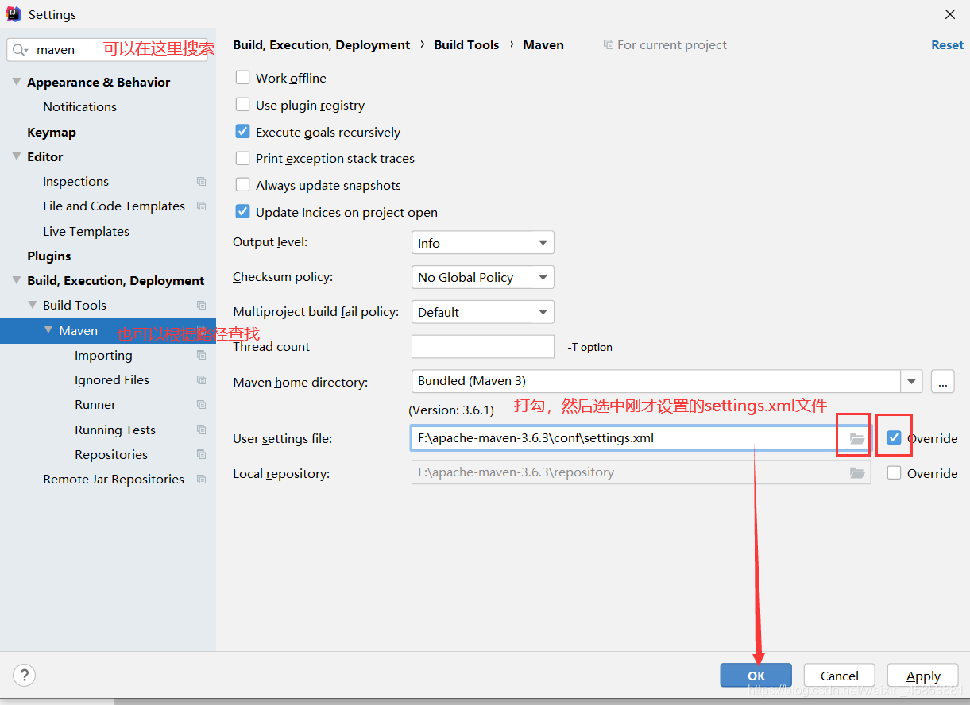Image resolution: width=970 pixels, height=705 pixels.
Task: Click the settings search box
Action: pos(107,49)
